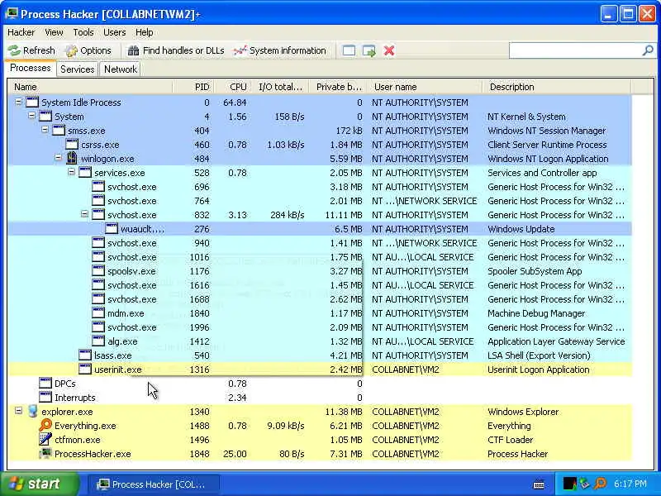Click the Everything.exe magnifier icon
The image size is (661, 496).
(45, 425)
